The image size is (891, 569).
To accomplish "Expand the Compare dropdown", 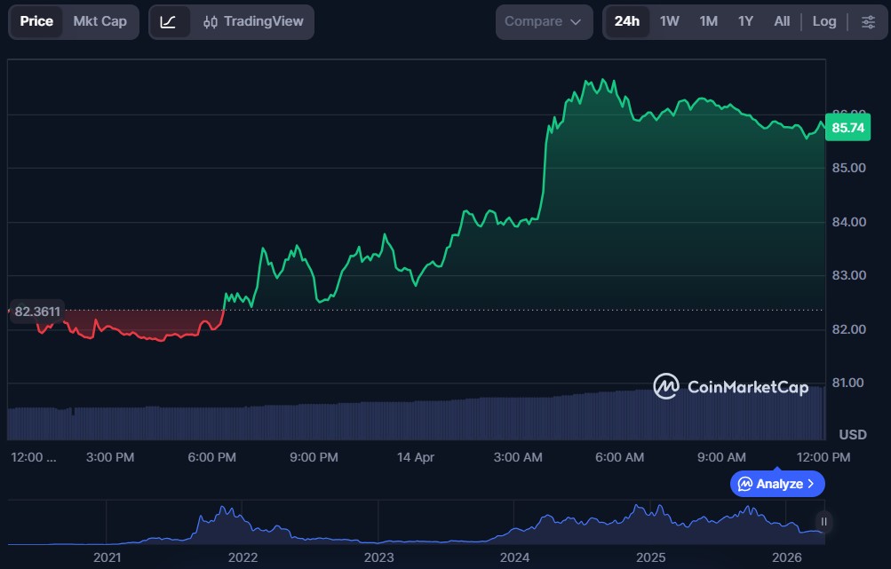I will click(x=544, y=21).
